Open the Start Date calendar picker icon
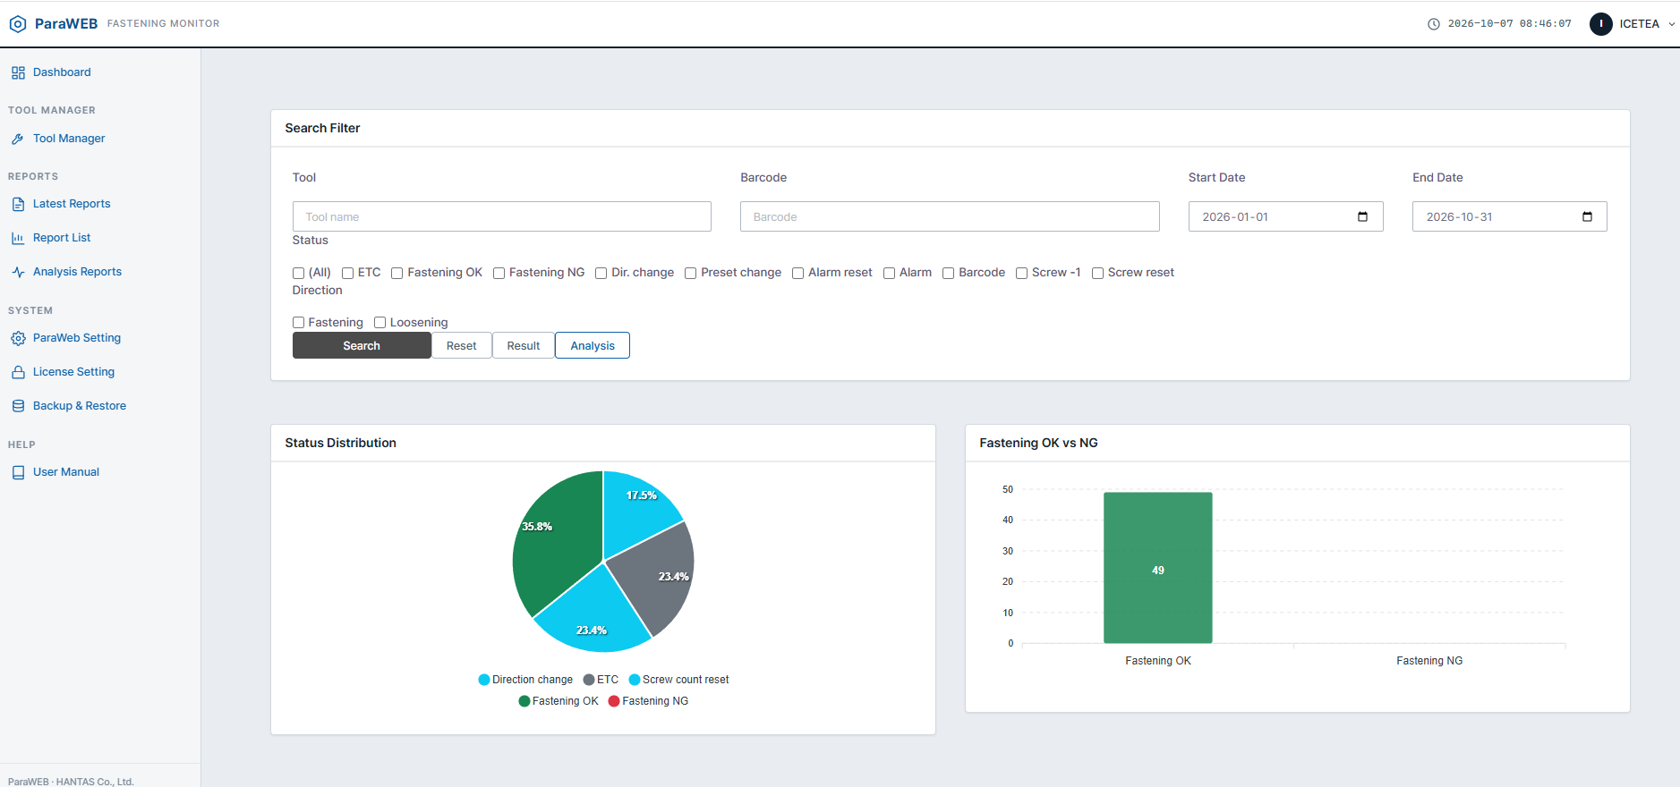 coord(1362,216)
